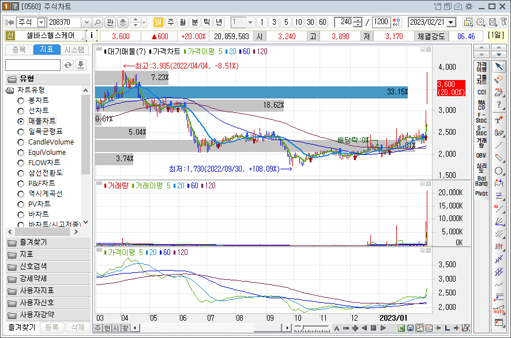511x338 pixels.
Task: Select 봉차트 chart type radio
Action: click(x=21, y=101)
